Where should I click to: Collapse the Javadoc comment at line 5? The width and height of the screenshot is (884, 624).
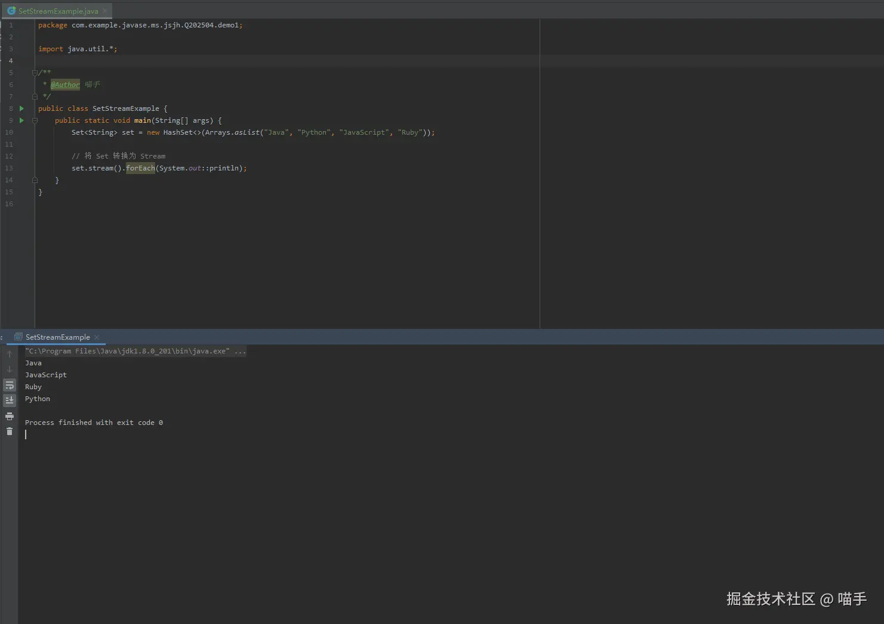click(35, 73)
